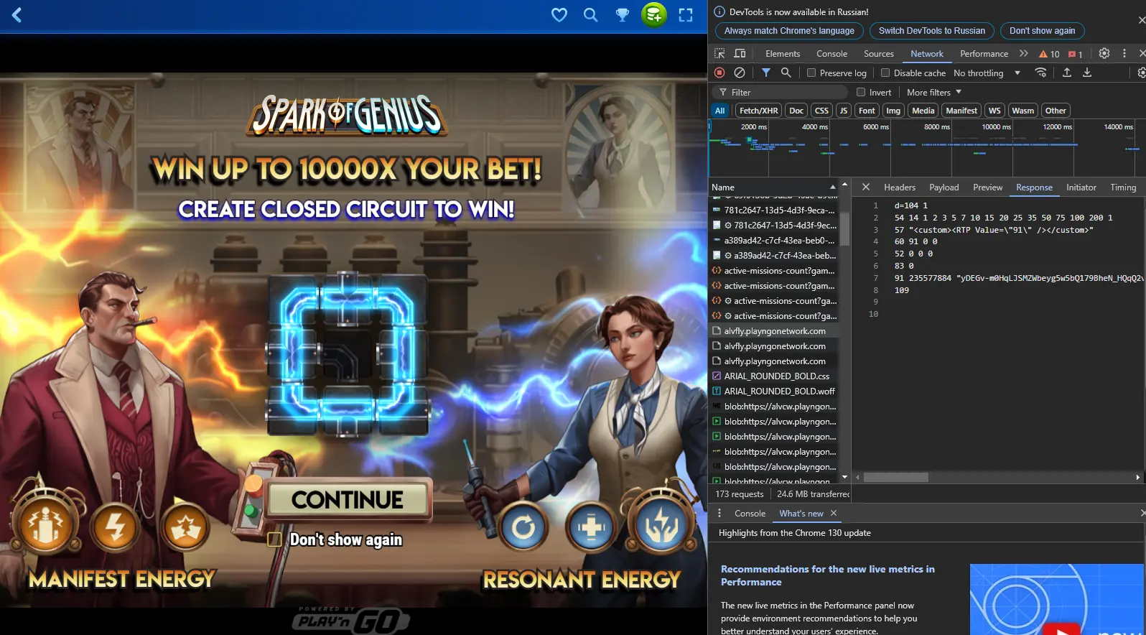Open the Preview tab of request
Screen dimensions: 1146x635
pos(987,187)
